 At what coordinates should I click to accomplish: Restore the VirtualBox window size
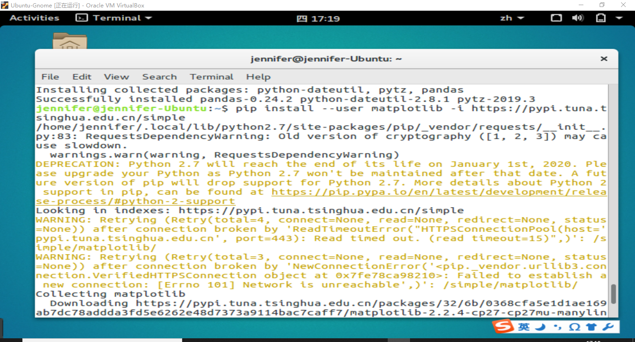coord(602,5)
